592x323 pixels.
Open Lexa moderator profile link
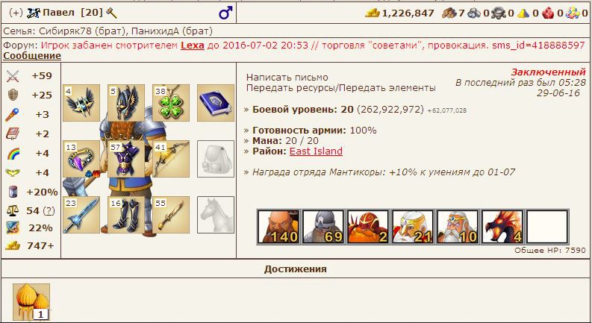[x=192, y=46]
